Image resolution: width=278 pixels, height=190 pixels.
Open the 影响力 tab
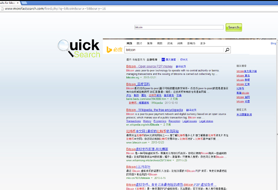point(191,43)
